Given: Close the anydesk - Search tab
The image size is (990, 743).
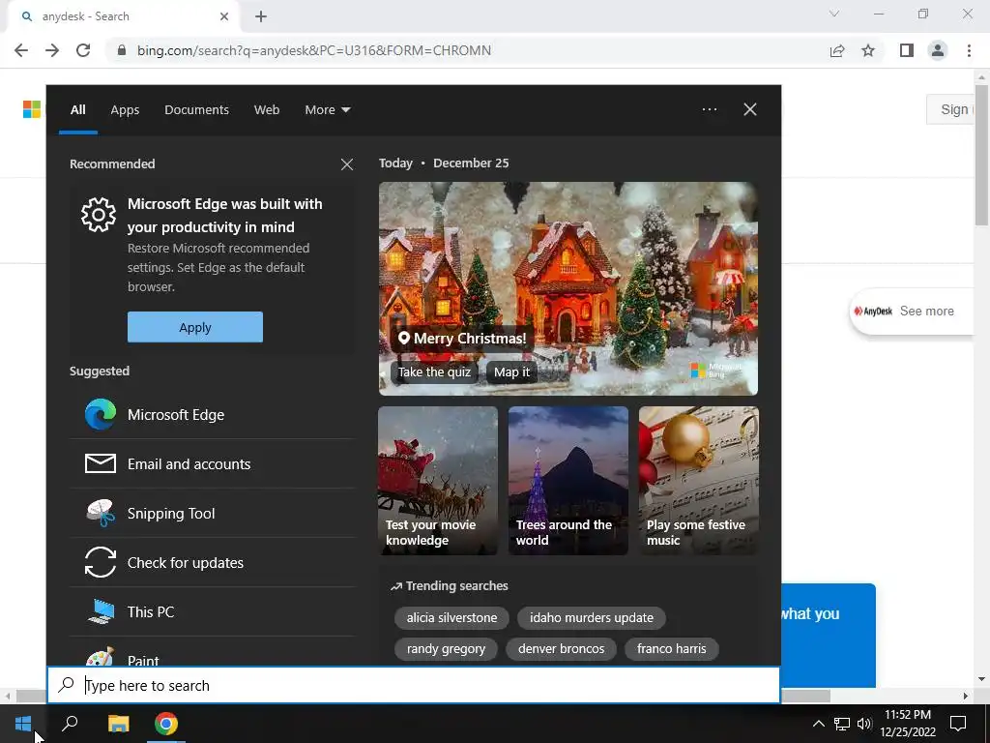Looking at the screenshot, I should [224, 16].
